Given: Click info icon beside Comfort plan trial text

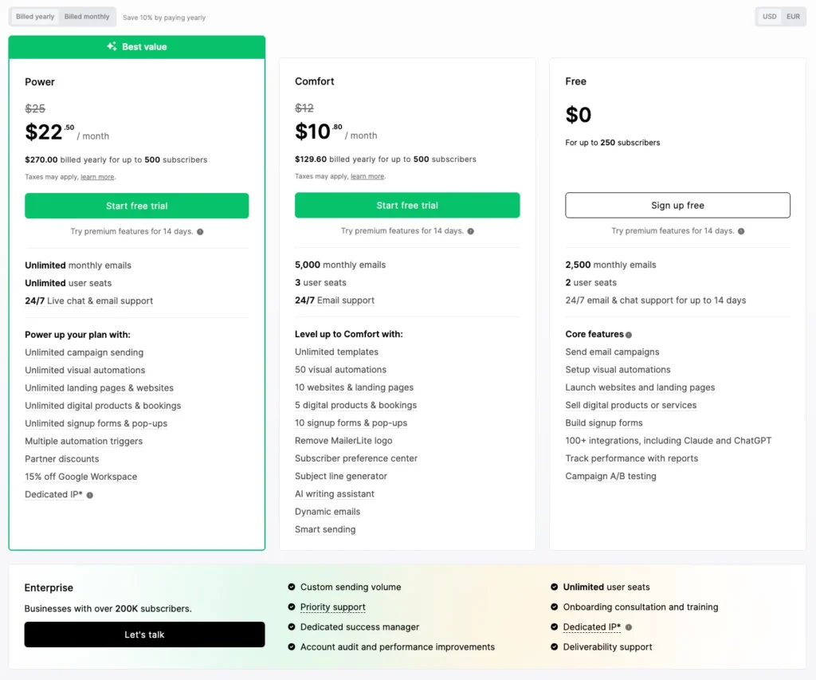Looking at the screenshot, I should pos(470,231).
